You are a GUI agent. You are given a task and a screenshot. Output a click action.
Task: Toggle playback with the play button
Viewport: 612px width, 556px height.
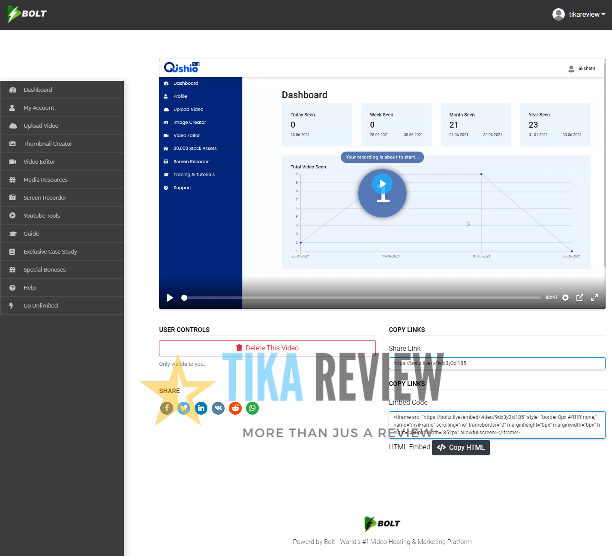[170, 298]
